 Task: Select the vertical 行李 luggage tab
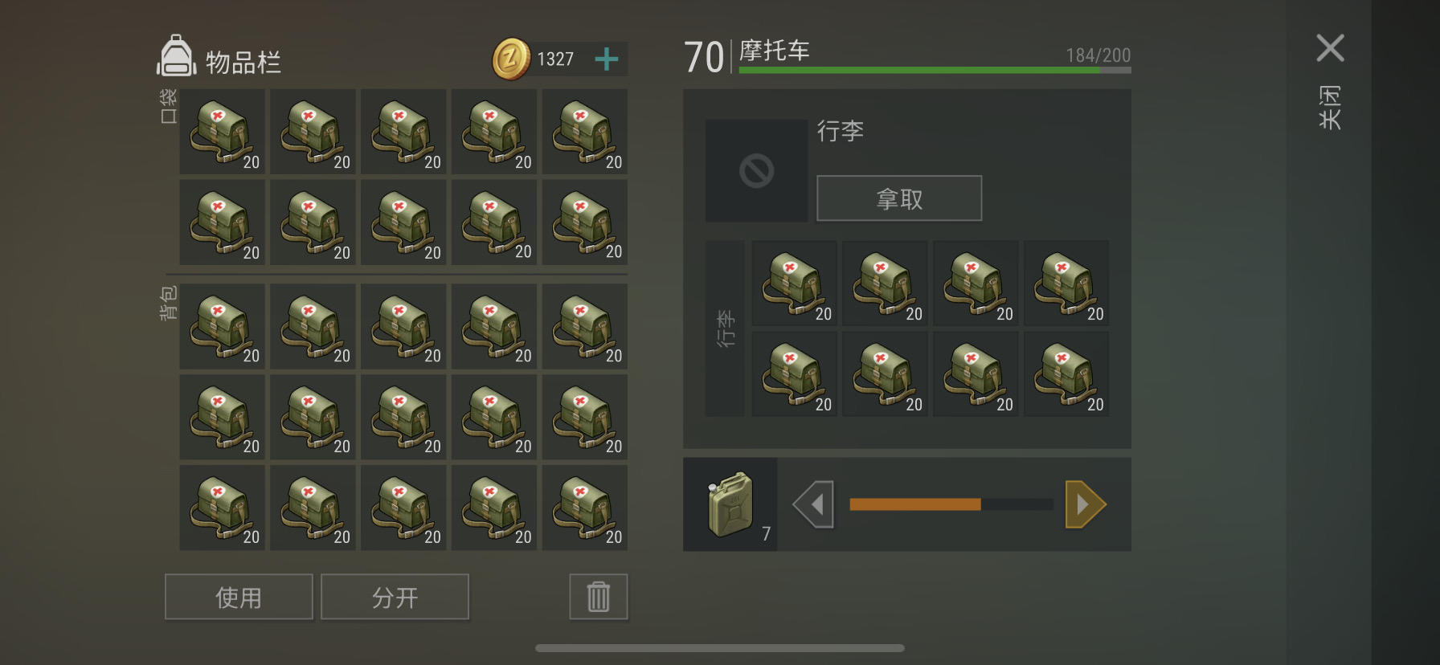click(x=725, y=328)
